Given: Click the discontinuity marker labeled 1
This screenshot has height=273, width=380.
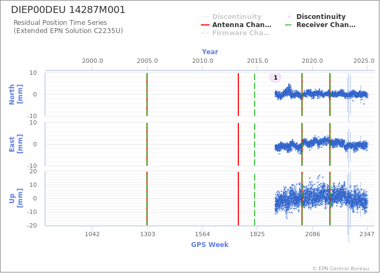Looking at the screenshot, I should [275, 77].
